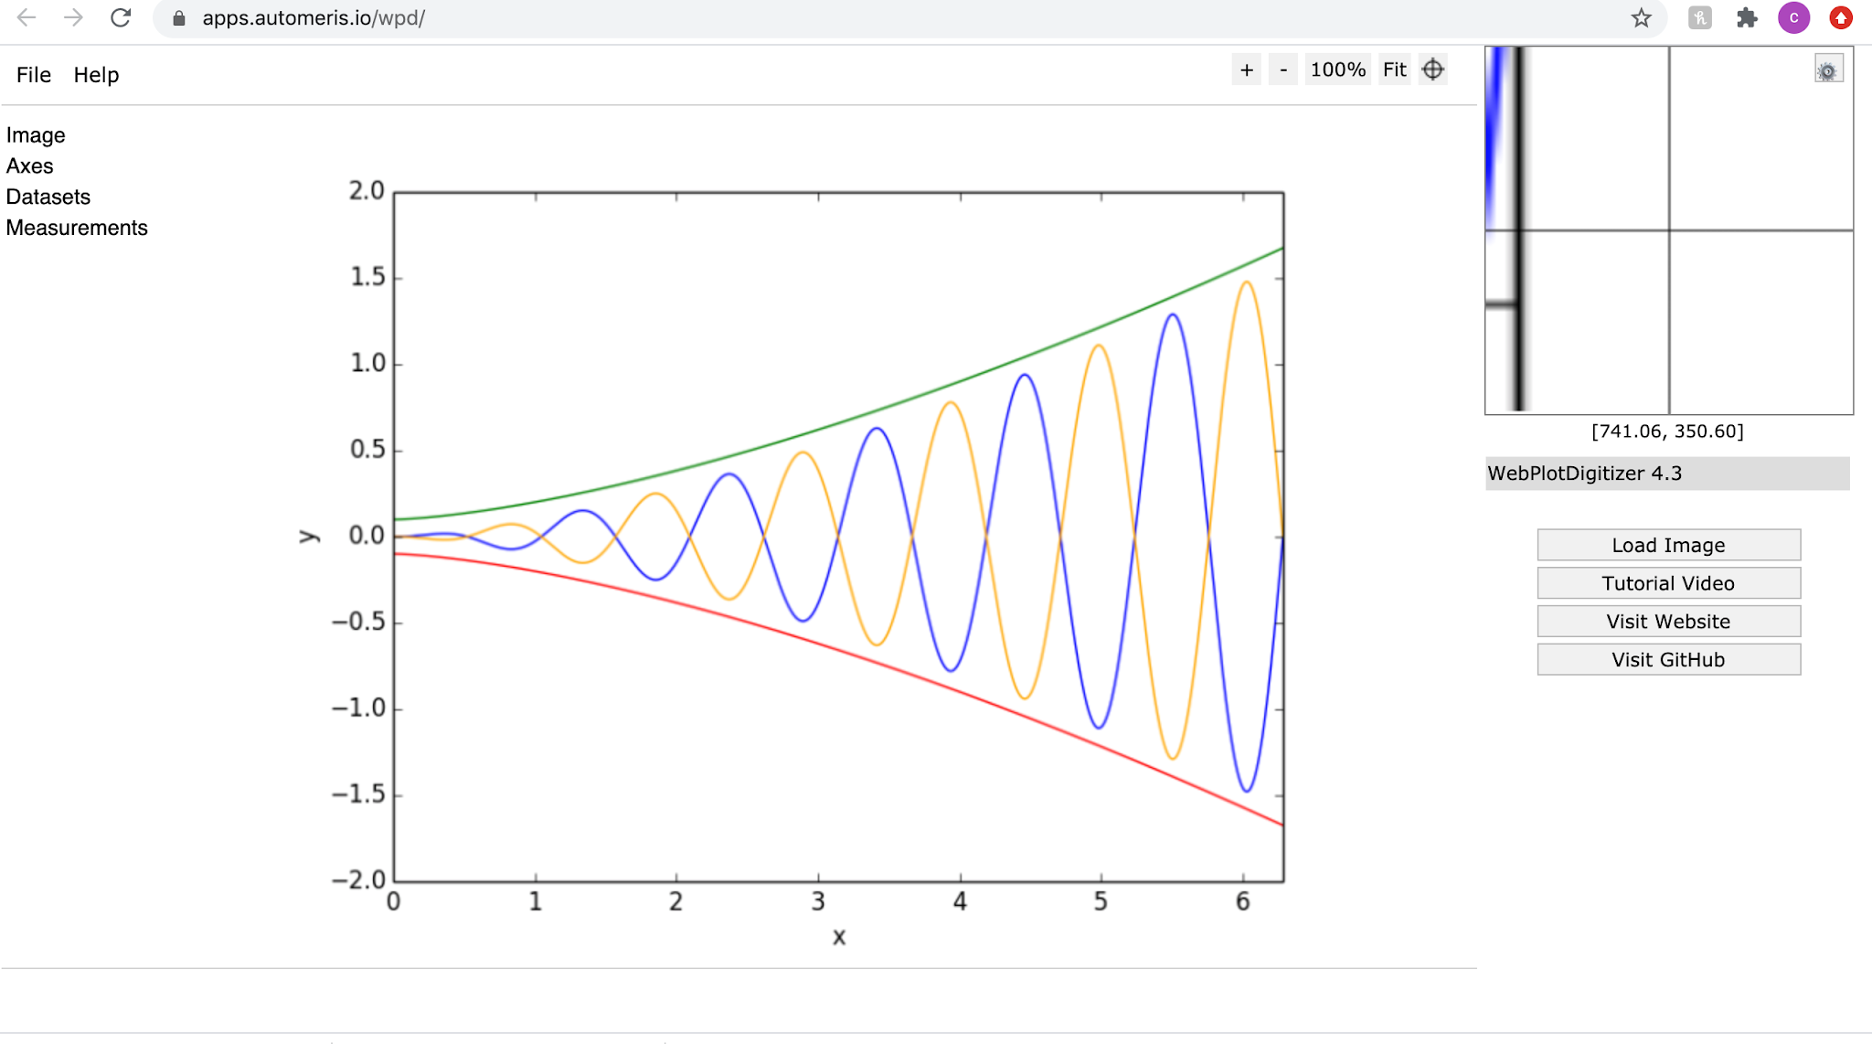Image resolution: width=1872 pixels, height=1044 pixels.
Task: Open zoom panel settings gear icon
Action: pyautogui.click(x=1827, y=70)
